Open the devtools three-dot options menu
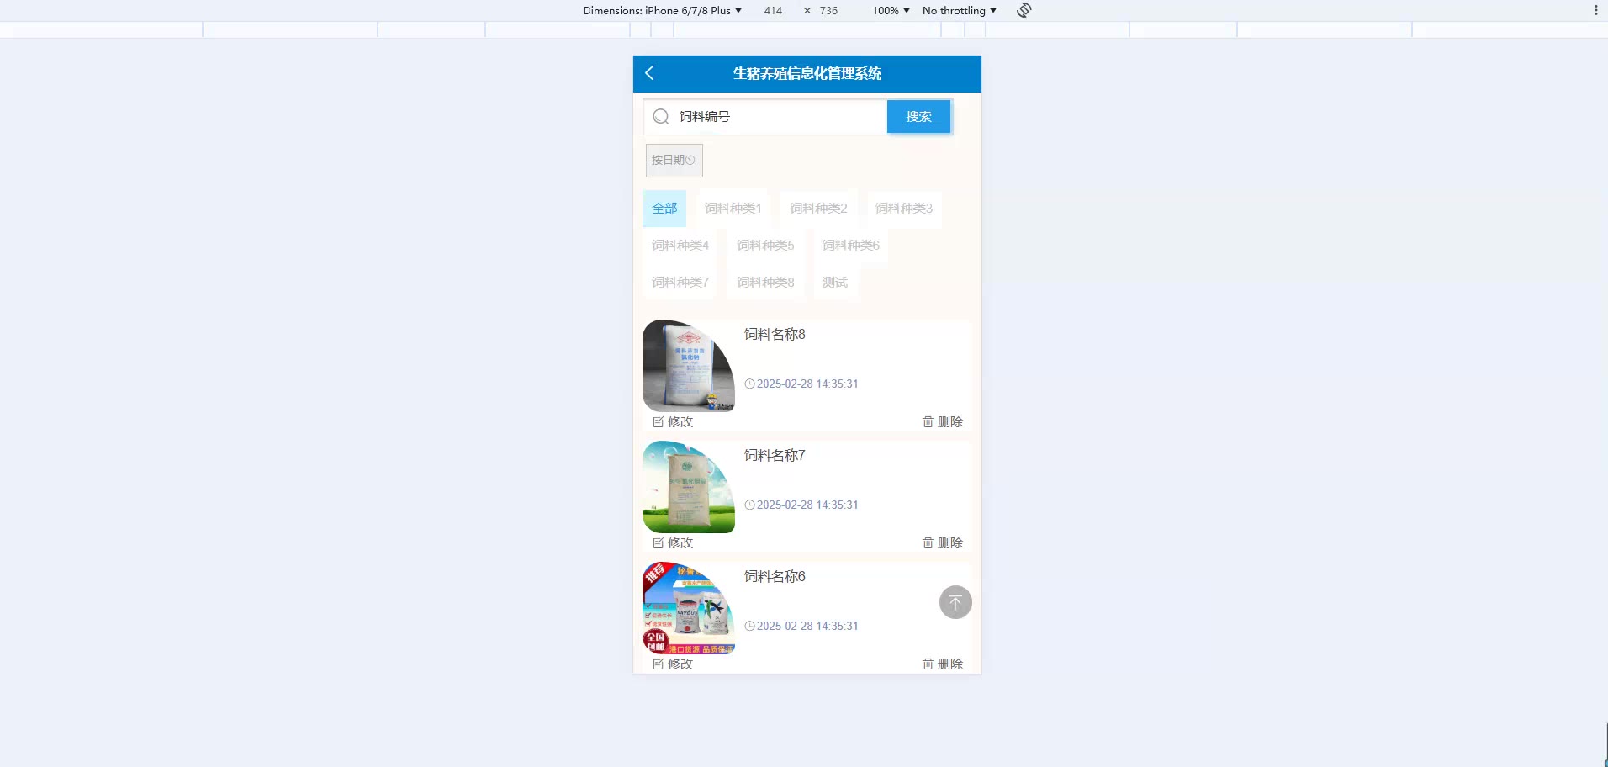The image size is (1608, 767). click(1595, 10)
